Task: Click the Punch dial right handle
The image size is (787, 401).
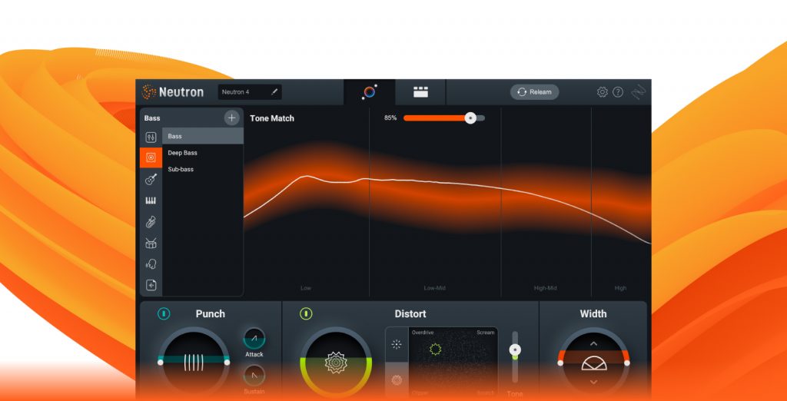Action: pos(227,363)
